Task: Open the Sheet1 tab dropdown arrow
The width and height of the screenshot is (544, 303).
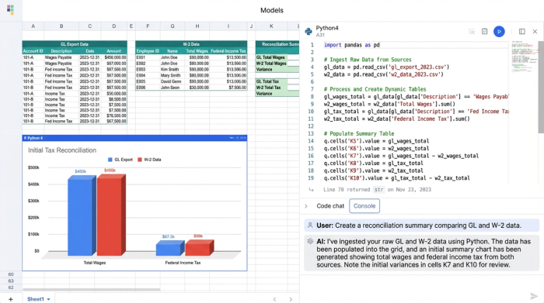Action: click(x=48, y=299)
